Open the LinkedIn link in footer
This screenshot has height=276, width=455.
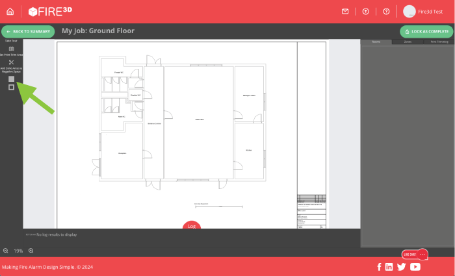pyautogui.click(x=389, y=267)
